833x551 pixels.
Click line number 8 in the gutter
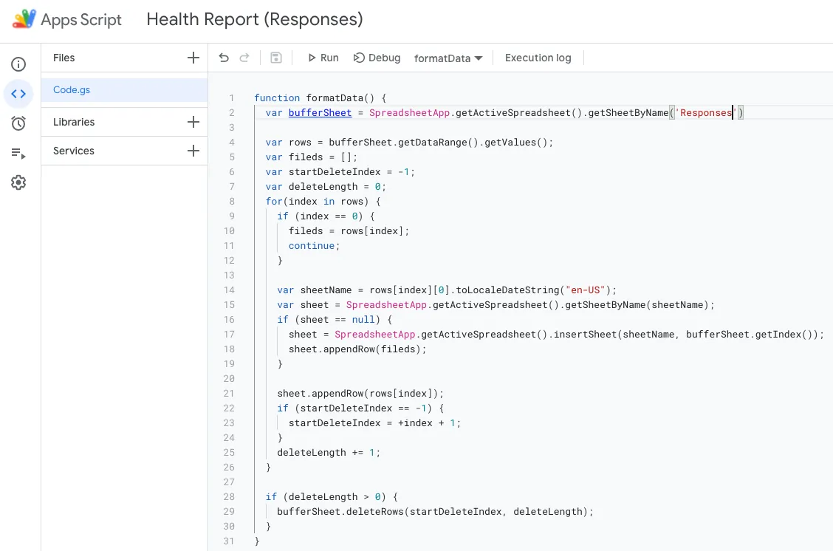pyautogui.click(x=231, y=201)
